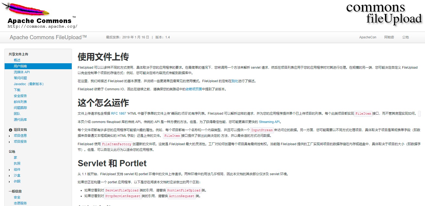Click the 项目文档 sidebar header
This screenshot has width=425, height=206.
coord(20,130)
